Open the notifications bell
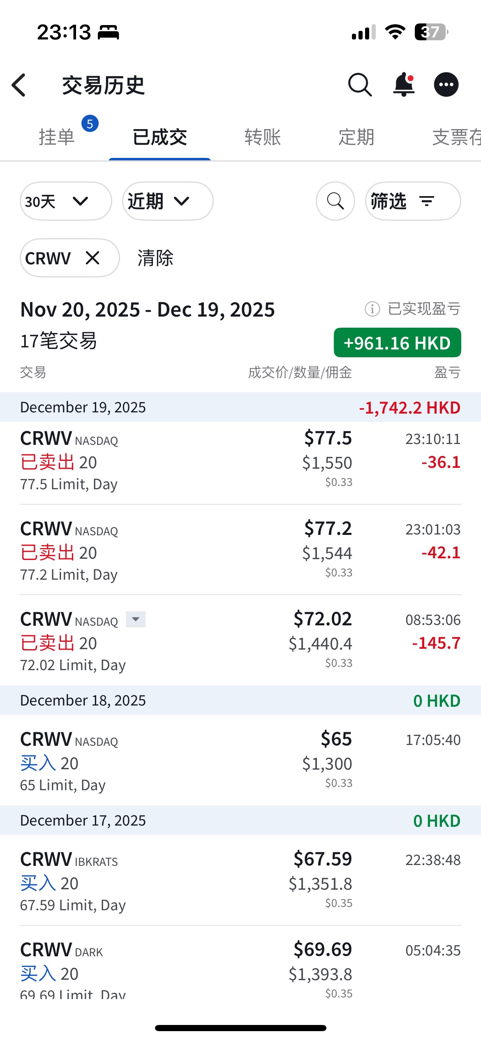Screen dimensions: 481x1041 (x=404, y=85)
